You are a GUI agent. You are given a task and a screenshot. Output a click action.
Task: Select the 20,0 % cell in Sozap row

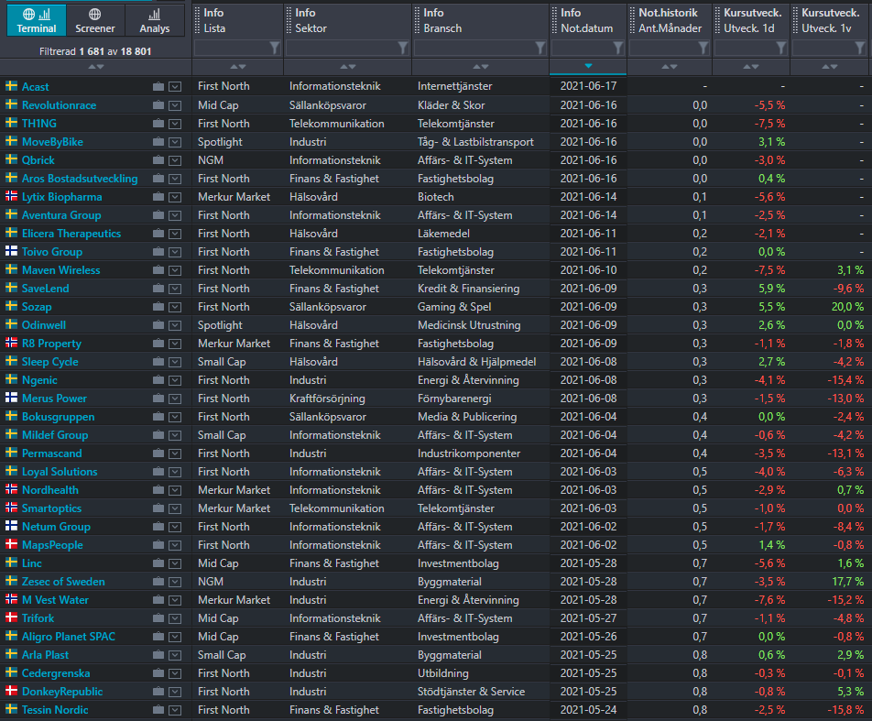point(847,307)
